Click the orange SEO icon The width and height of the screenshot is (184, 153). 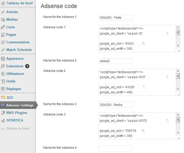pos(3,98)
